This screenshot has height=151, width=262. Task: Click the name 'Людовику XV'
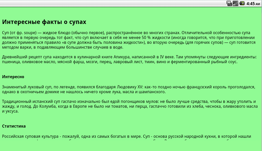(x=130, y=87)
